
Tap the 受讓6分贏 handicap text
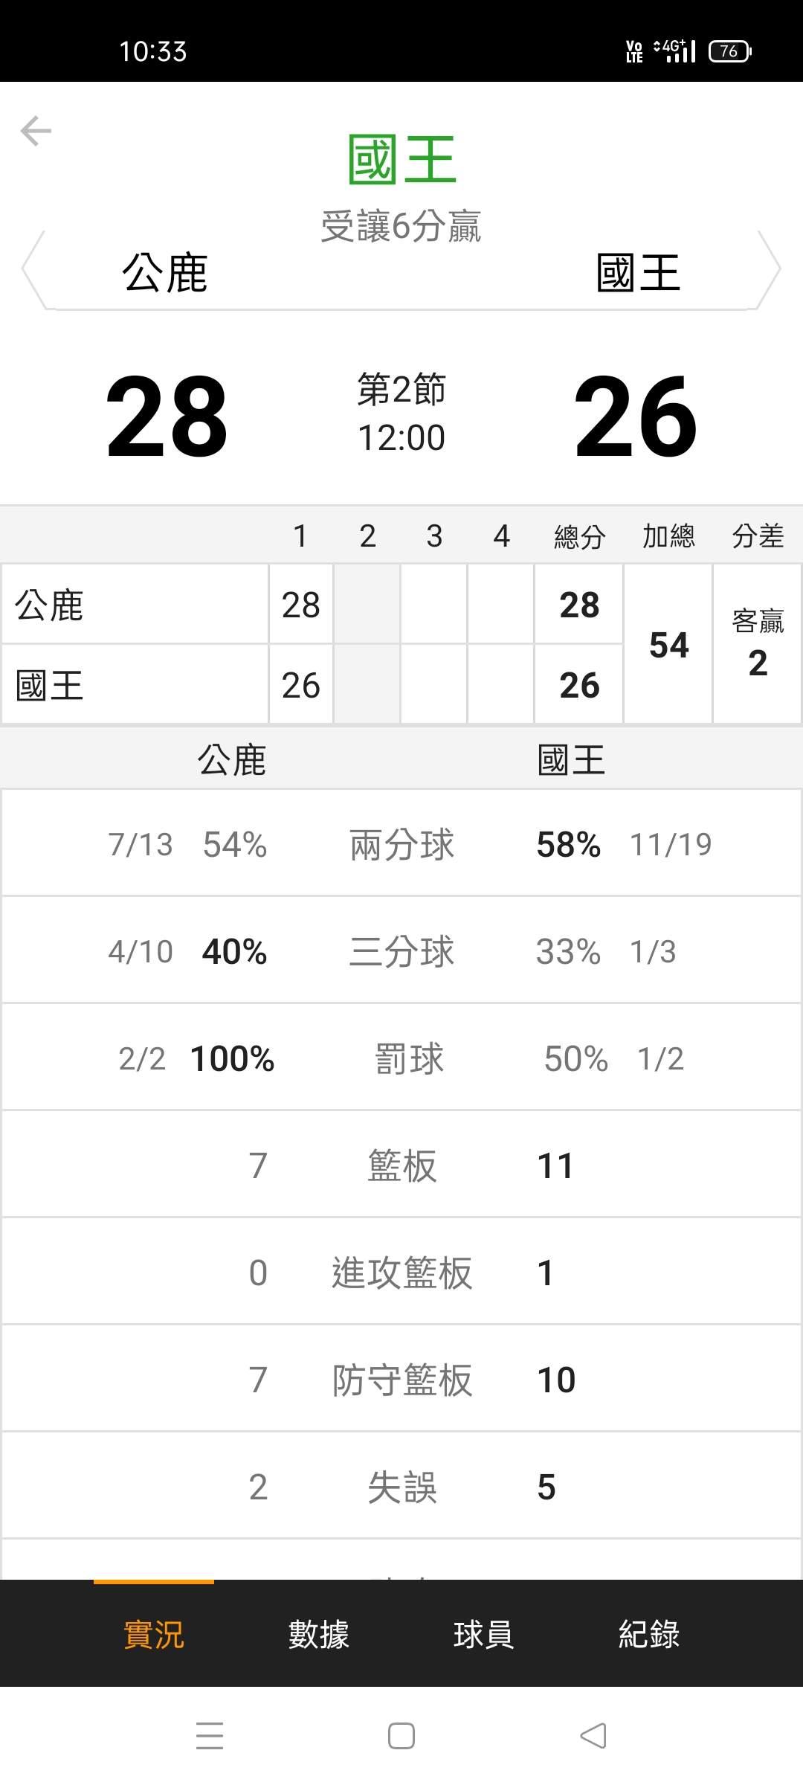401,226
